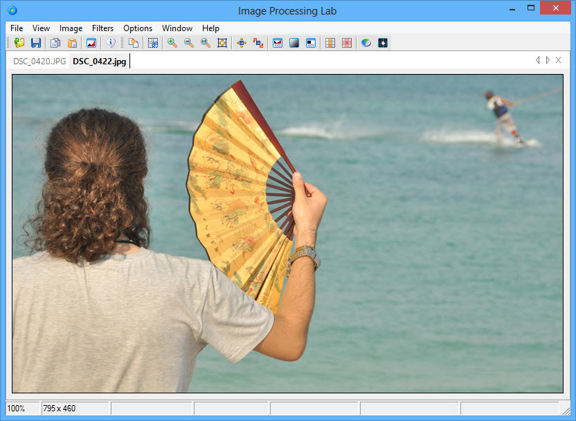
Task: Open the histogram toolbar icon
Action: [91, 43]
